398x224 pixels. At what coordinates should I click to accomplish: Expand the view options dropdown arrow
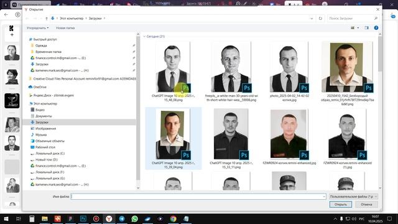358,27
